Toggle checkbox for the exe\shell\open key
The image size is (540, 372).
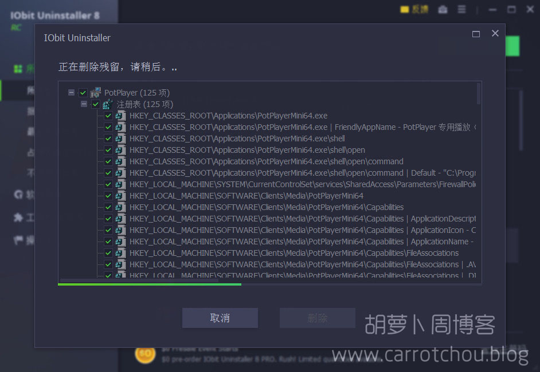click(108, 150)
